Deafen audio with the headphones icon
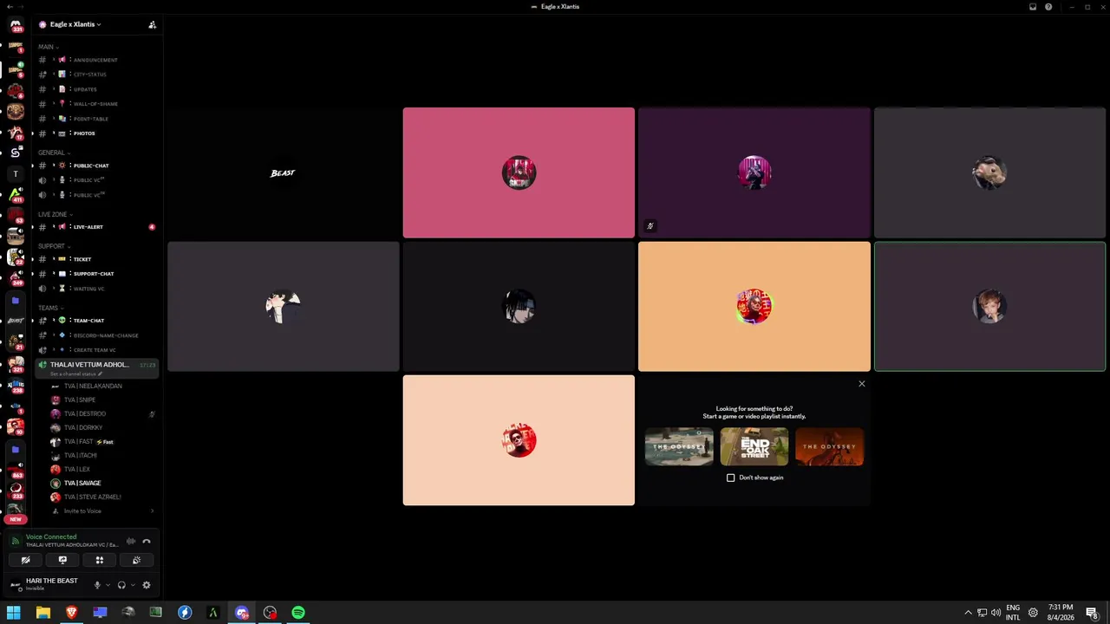The image size is (1110, 624). 121,585
